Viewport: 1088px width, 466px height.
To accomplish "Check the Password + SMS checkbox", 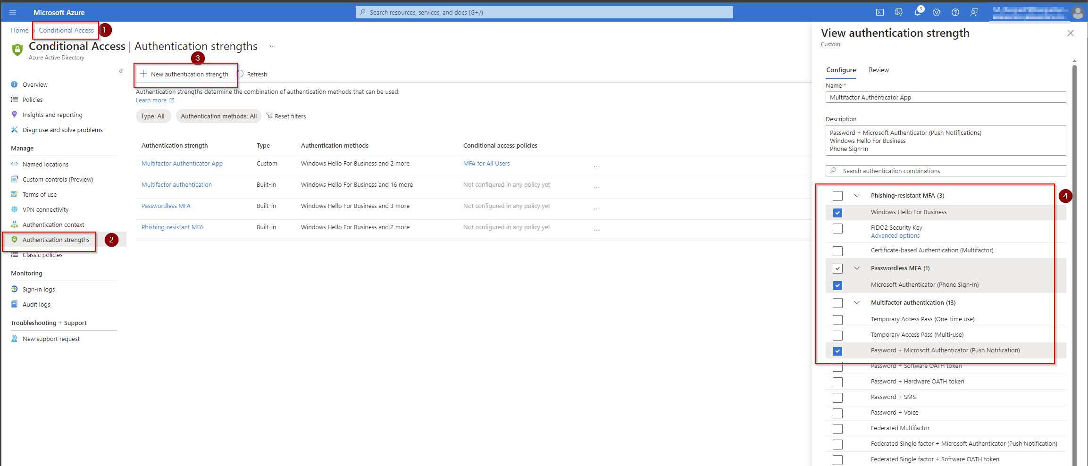I will pyautogui.click(x=837, y=398).
